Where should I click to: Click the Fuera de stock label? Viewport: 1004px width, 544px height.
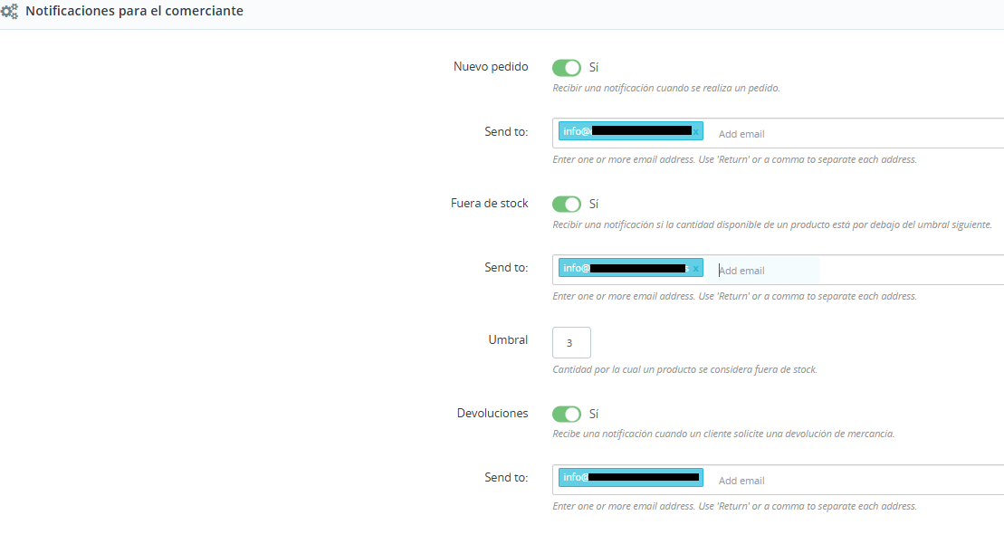point(489,203)
